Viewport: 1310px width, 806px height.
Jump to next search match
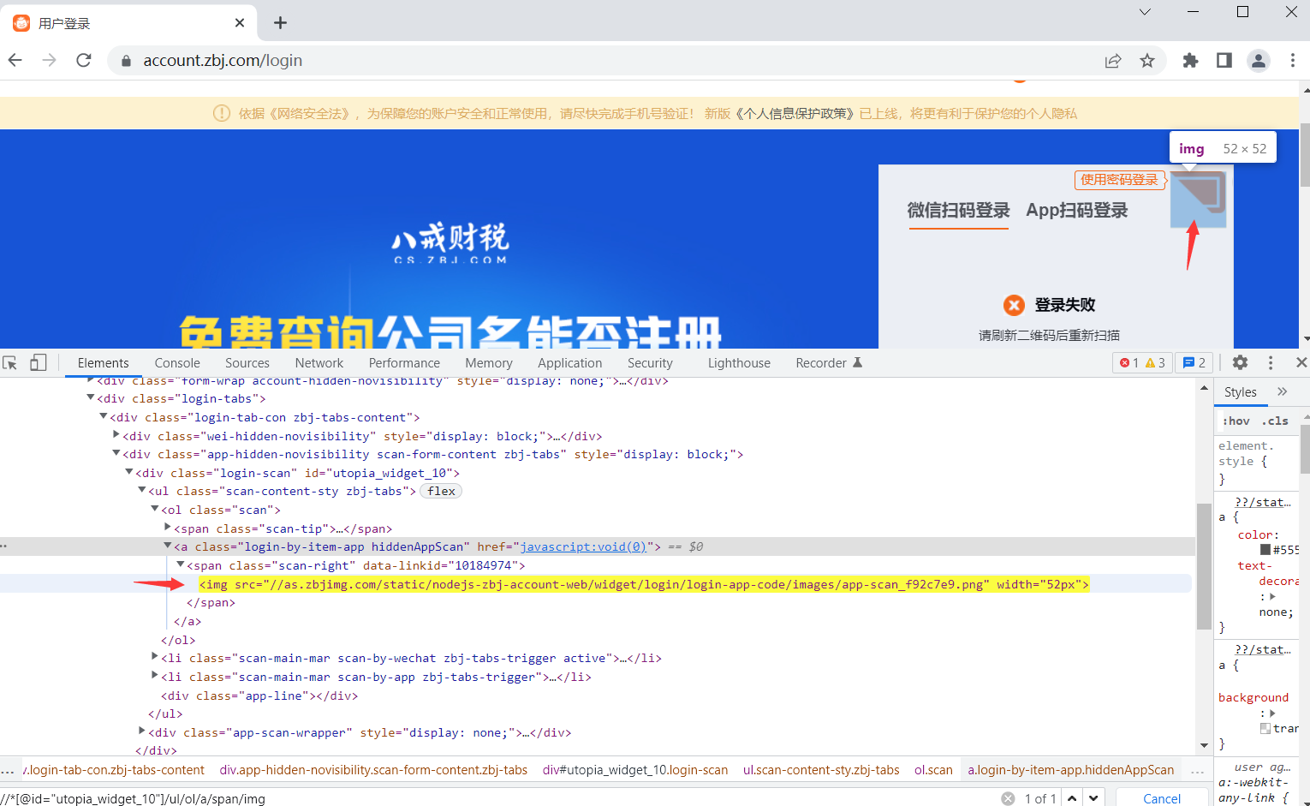(x=1093, y=798)
